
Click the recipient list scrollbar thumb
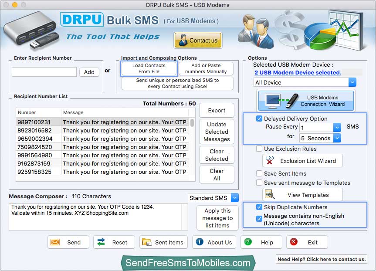coord(192,123)
